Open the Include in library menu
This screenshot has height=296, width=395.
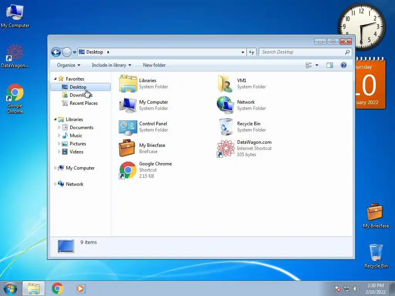click(111, 65)
